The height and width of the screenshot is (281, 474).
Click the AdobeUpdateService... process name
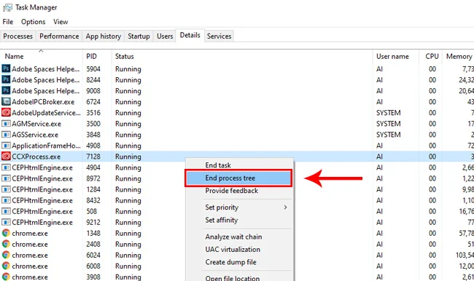click(x=46, y=113)
